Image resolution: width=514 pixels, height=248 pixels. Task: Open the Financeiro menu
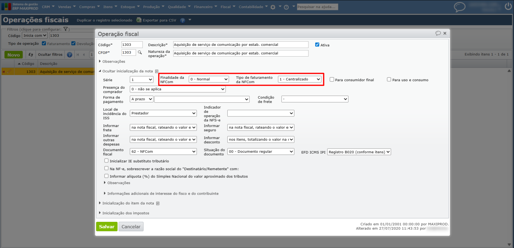205,7
